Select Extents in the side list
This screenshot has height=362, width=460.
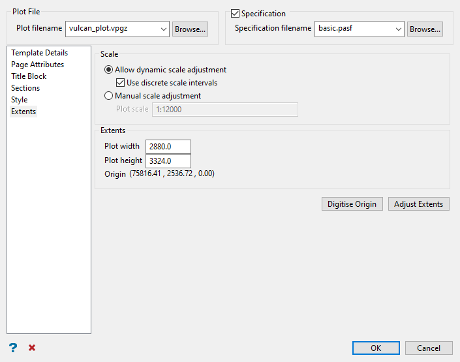(x=23, y=112)
